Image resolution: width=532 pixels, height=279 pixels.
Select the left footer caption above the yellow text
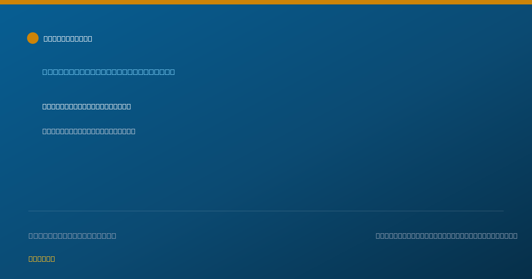pyautogui.click(x=72, y=236)
